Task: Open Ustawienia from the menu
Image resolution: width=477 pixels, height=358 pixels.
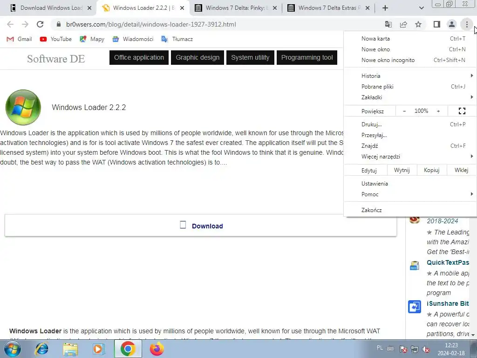Action: (x=410, y=184)
